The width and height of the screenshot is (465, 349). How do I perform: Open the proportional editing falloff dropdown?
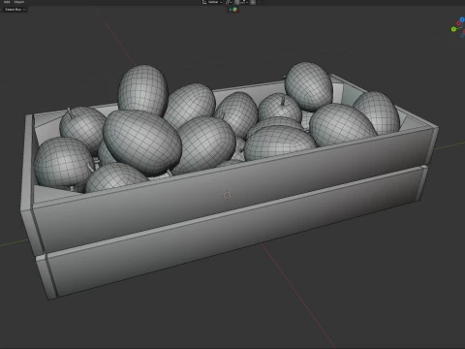(261, 2)
